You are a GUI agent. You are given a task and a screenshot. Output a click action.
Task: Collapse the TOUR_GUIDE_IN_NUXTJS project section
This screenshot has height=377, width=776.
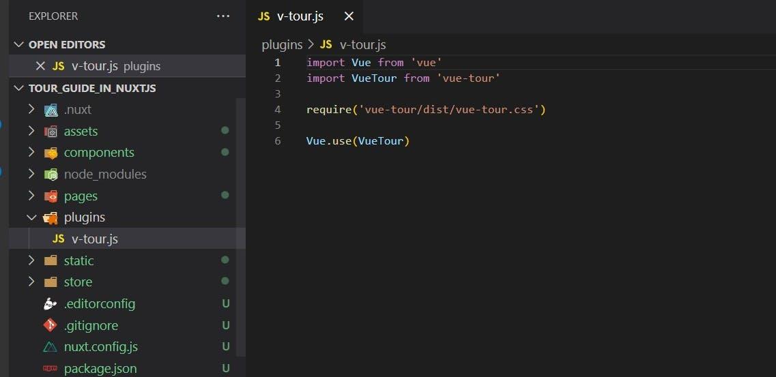[x=19, y=89]
